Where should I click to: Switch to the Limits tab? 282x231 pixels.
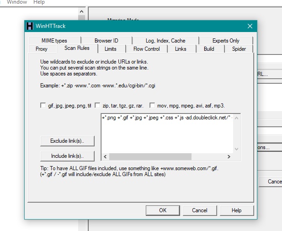tap(110, 49)
